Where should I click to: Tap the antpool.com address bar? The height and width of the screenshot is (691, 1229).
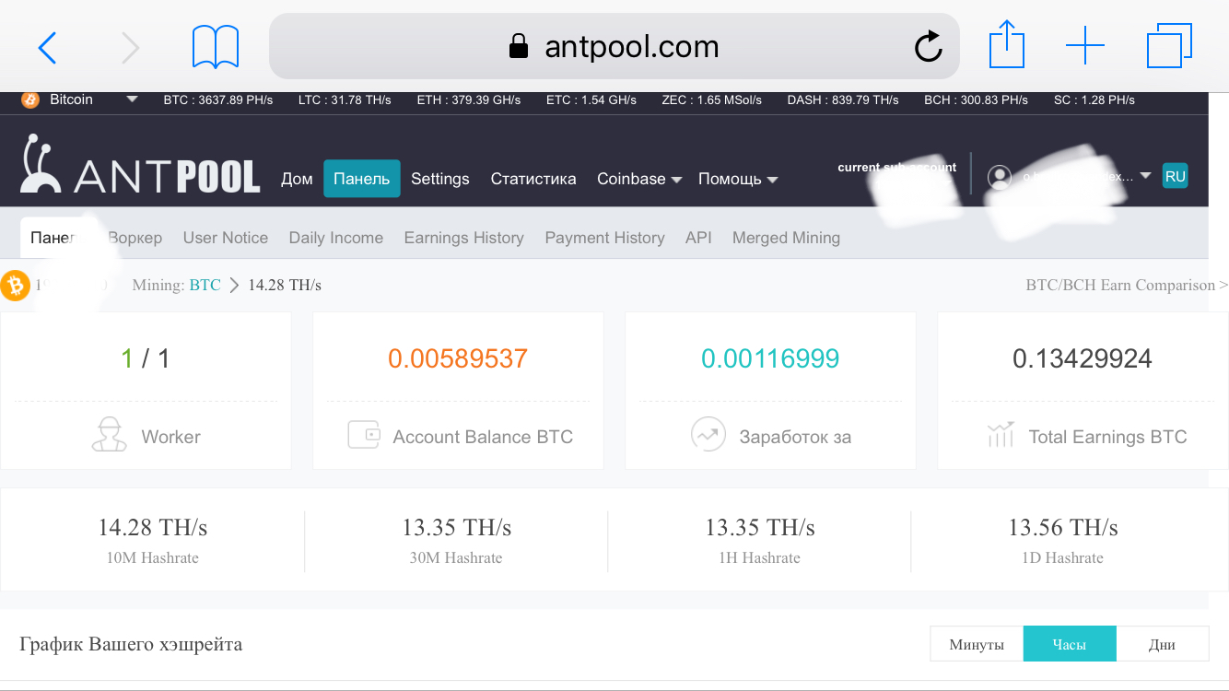pyautogui.click(x=614, y=46)
